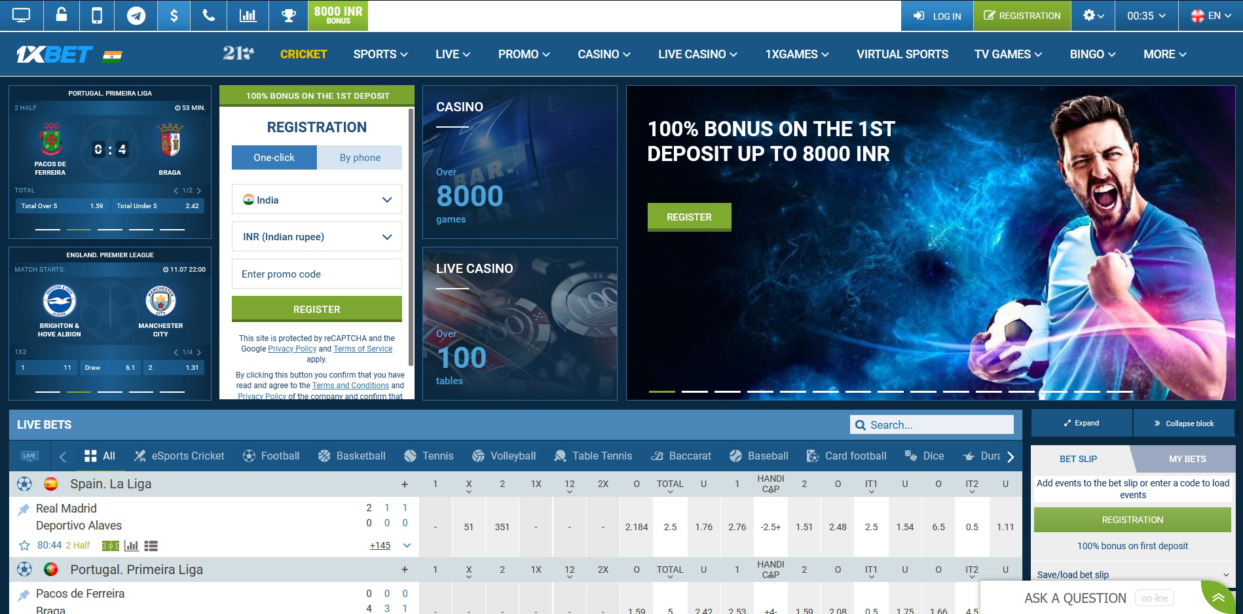Select the Basketball tab

352,456
